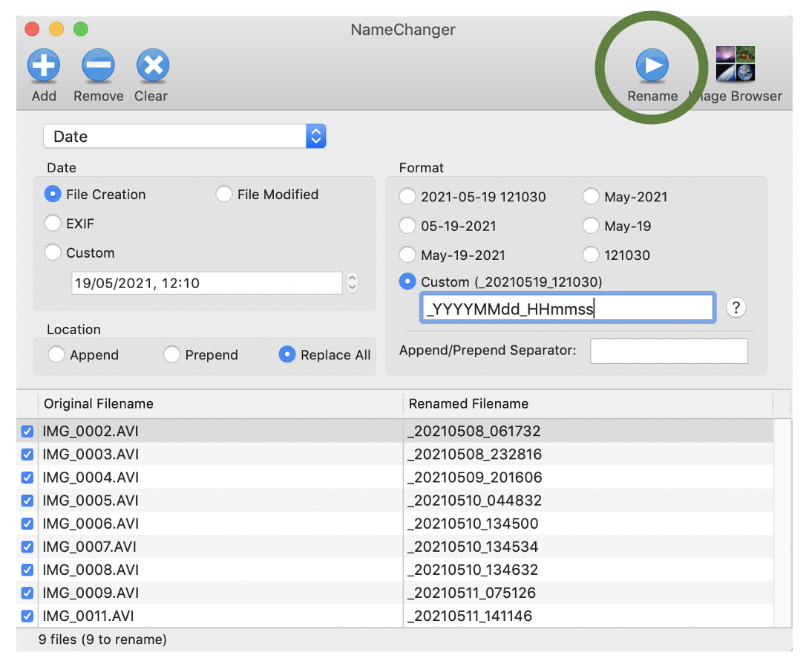This screenshot has height=664, width=809.
Task: Select the IMG_0008.AVI filename
Action: point(91,570)
